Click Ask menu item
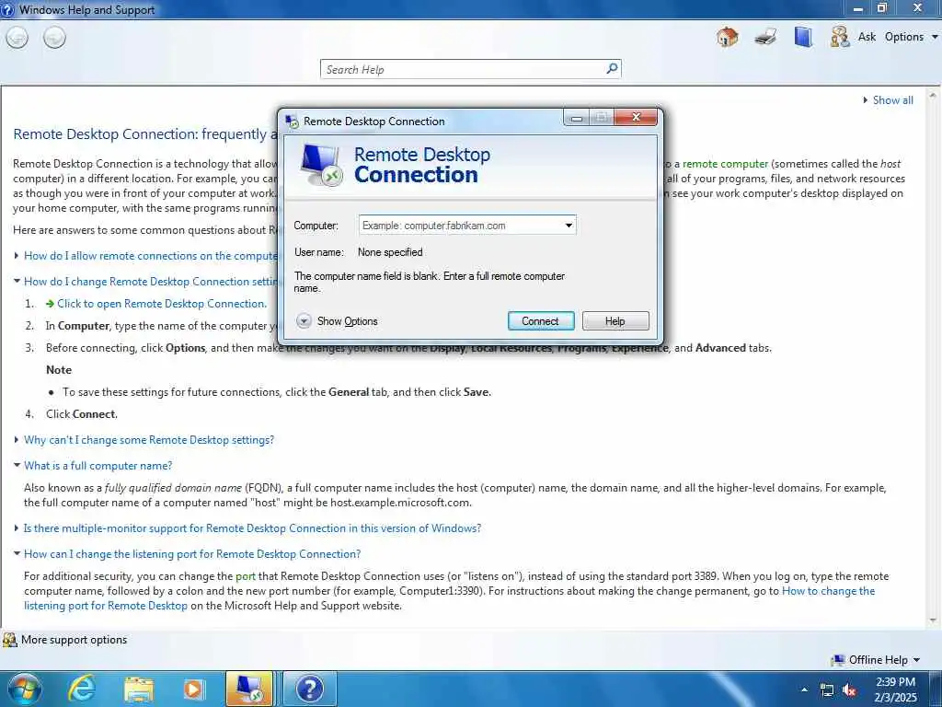942x707 pixels. [x=867, y=37]
